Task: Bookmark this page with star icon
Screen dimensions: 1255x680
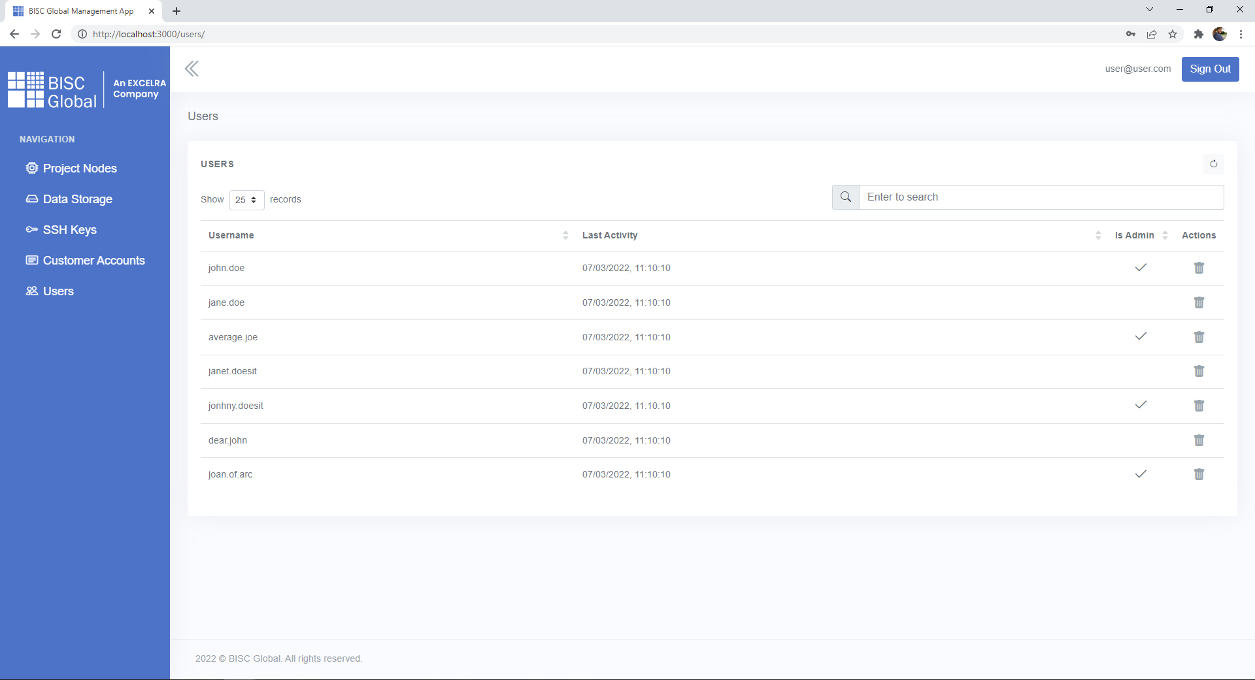Action: [x=1173, y=34]
